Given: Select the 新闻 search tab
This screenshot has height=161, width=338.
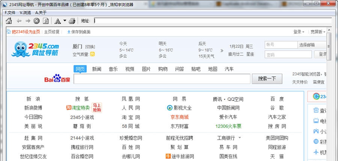Looking at the screenshot, I should (97, 69).
